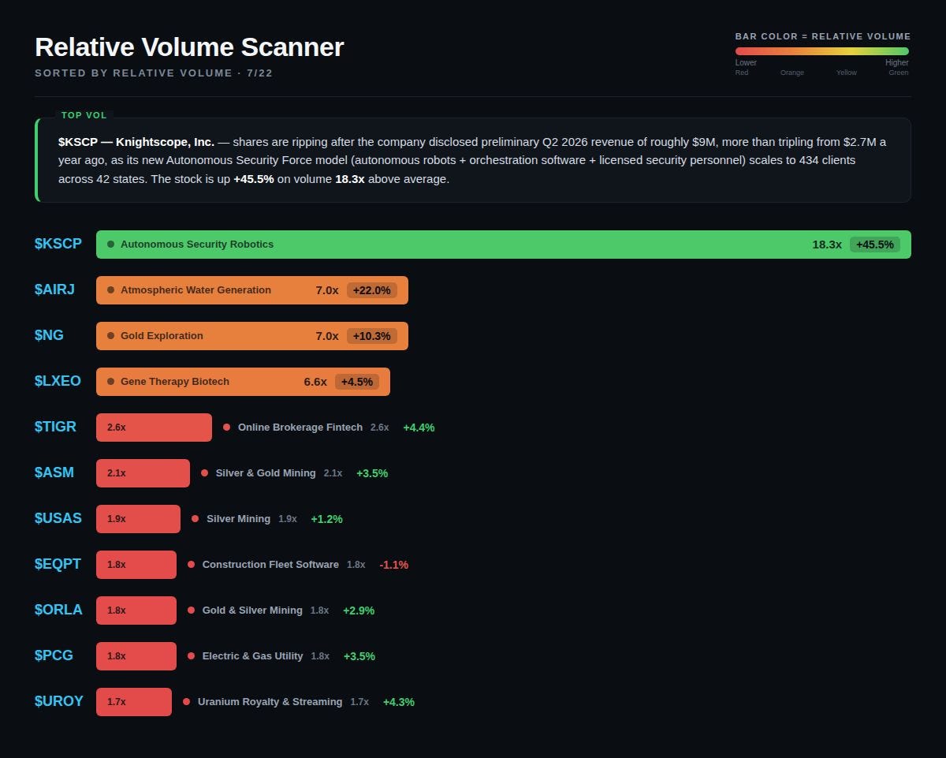Click the 'SORTED BY RELATIVE VOLUME · 7/22' subtitle
Screen dimensions: 946x758
[x=154, y=73]
